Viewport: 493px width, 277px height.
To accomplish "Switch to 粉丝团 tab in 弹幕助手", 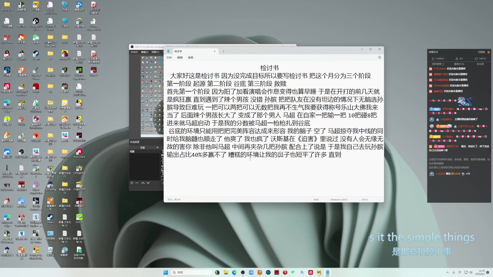I will tap(480, 64).
